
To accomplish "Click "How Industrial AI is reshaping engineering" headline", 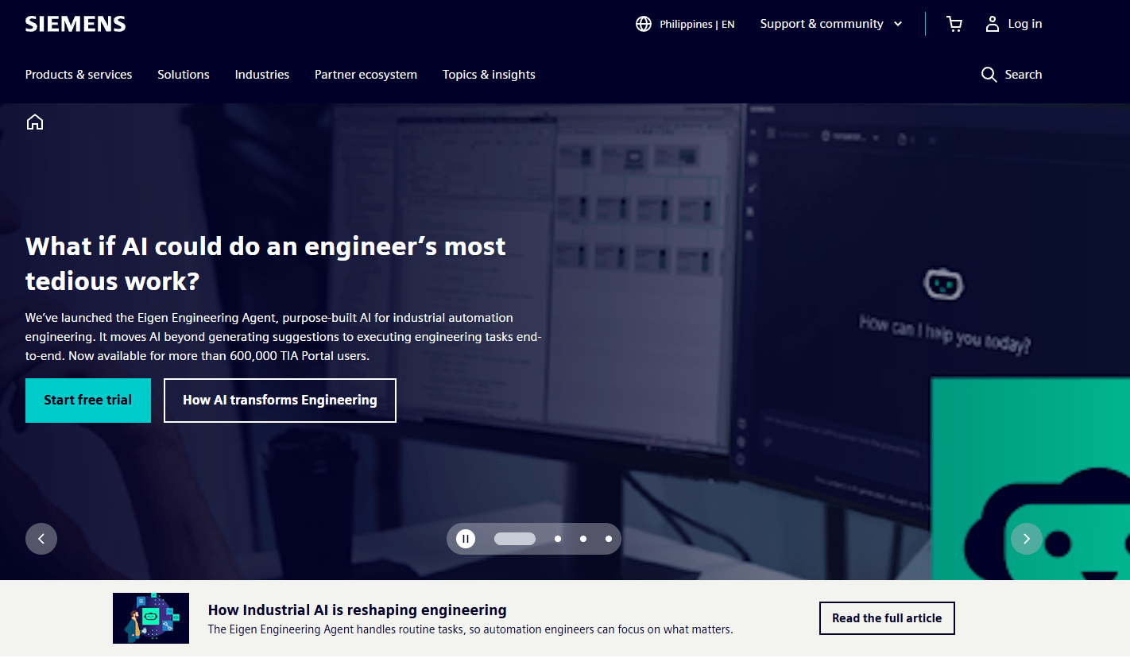I will [x=358, y=610].
